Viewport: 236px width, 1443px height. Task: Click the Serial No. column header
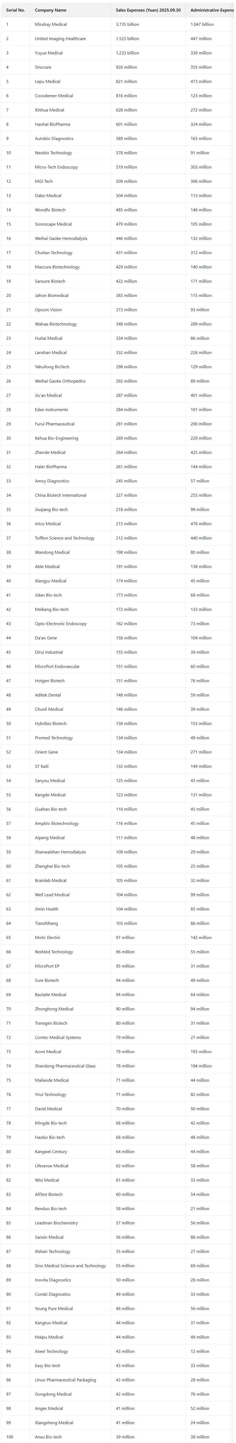pyautogui.click(x=16, y=10)
